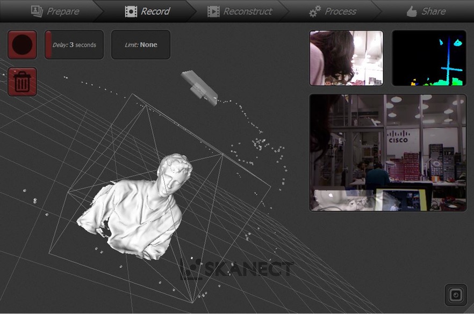Click the play-film icon on the Reconstruct tab
The image size is (474, 314).
click(x=213, y=11)
